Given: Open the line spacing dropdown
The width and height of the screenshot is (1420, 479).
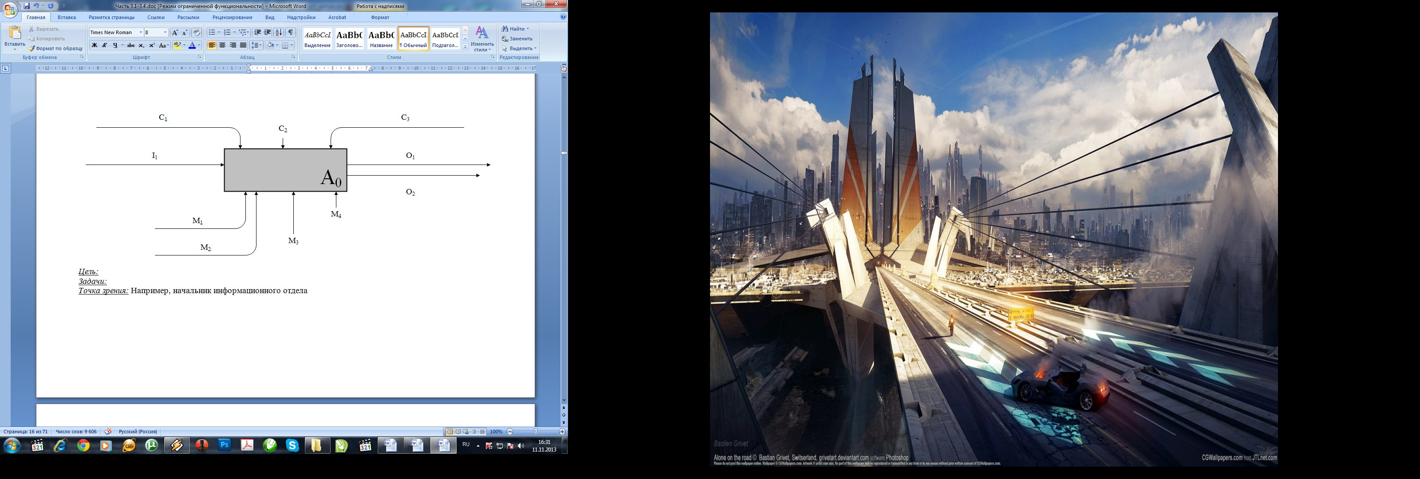Looking at the screenshot, I should (257, 45).
